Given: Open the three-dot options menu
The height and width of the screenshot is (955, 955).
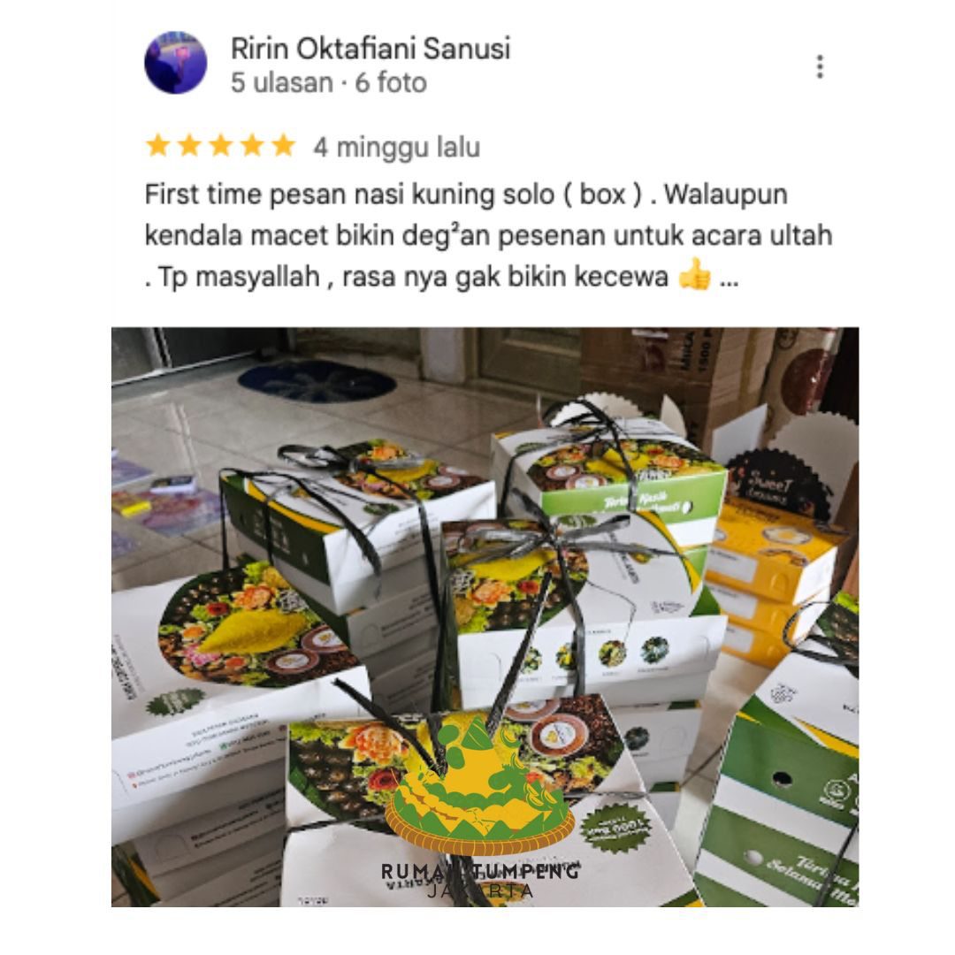Looking at the screenshot, I should tap(820, 66).
